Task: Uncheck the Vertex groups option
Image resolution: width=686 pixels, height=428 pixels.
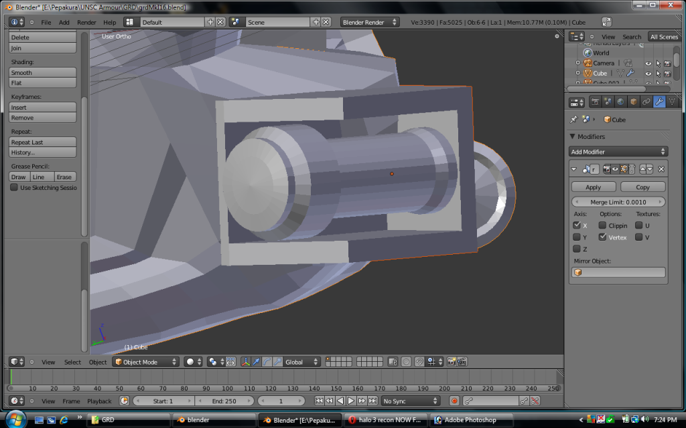Action: click(x=602, y=237)
